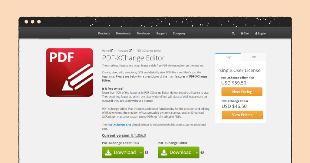This screenshot has height=163, width=310.
Task: Open the Log in link
Action: pyautogui.click(x=261, y=33)
